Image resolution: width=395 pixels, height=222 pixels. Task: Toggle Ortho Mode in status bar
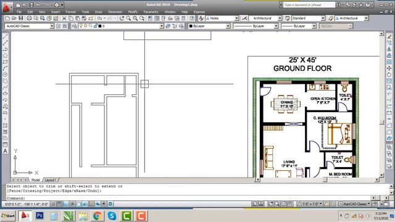coord(66,204)
